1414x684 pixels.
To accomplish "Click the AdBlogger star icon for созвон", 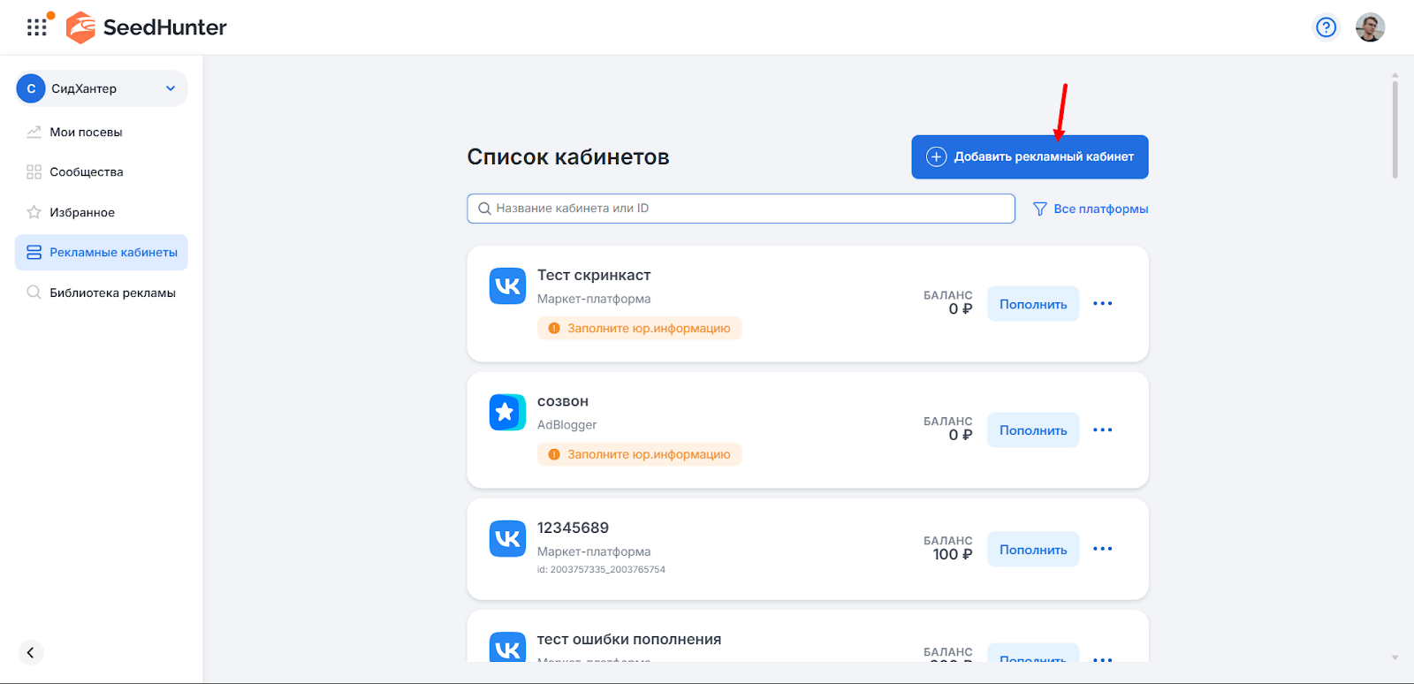I will pyautogui.click(x=507, y=413).
